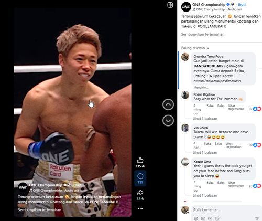Expand replies under Xotzin Ome comment
Screen dimensions: 262x221
point(205,195)
